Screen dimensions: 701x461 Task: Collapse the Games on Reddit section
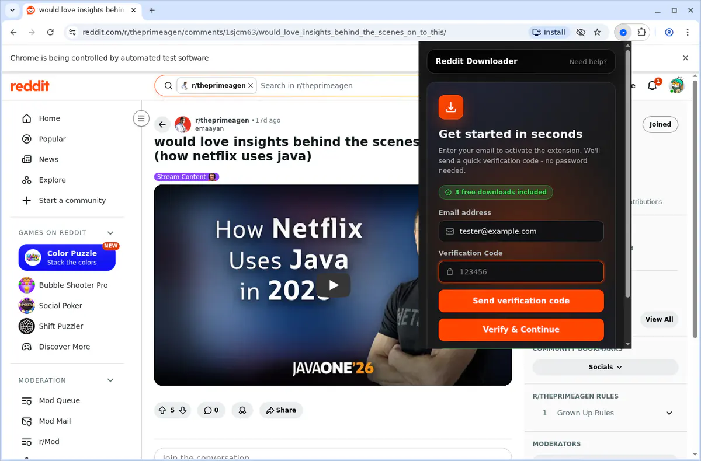pyautogui.click(x=110, y=233)
